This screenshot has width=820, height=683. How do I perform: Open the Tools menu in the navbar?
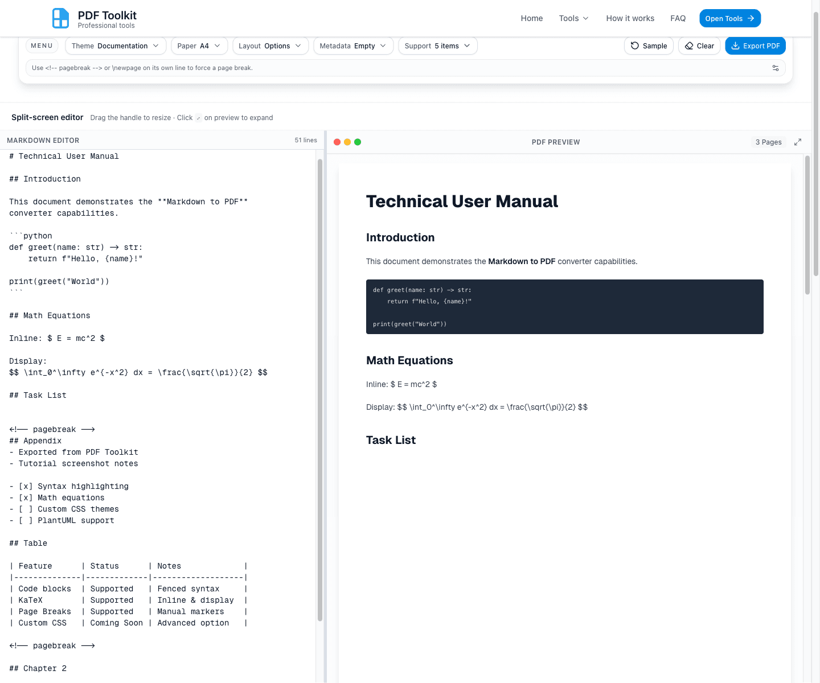tap(573, 18)
